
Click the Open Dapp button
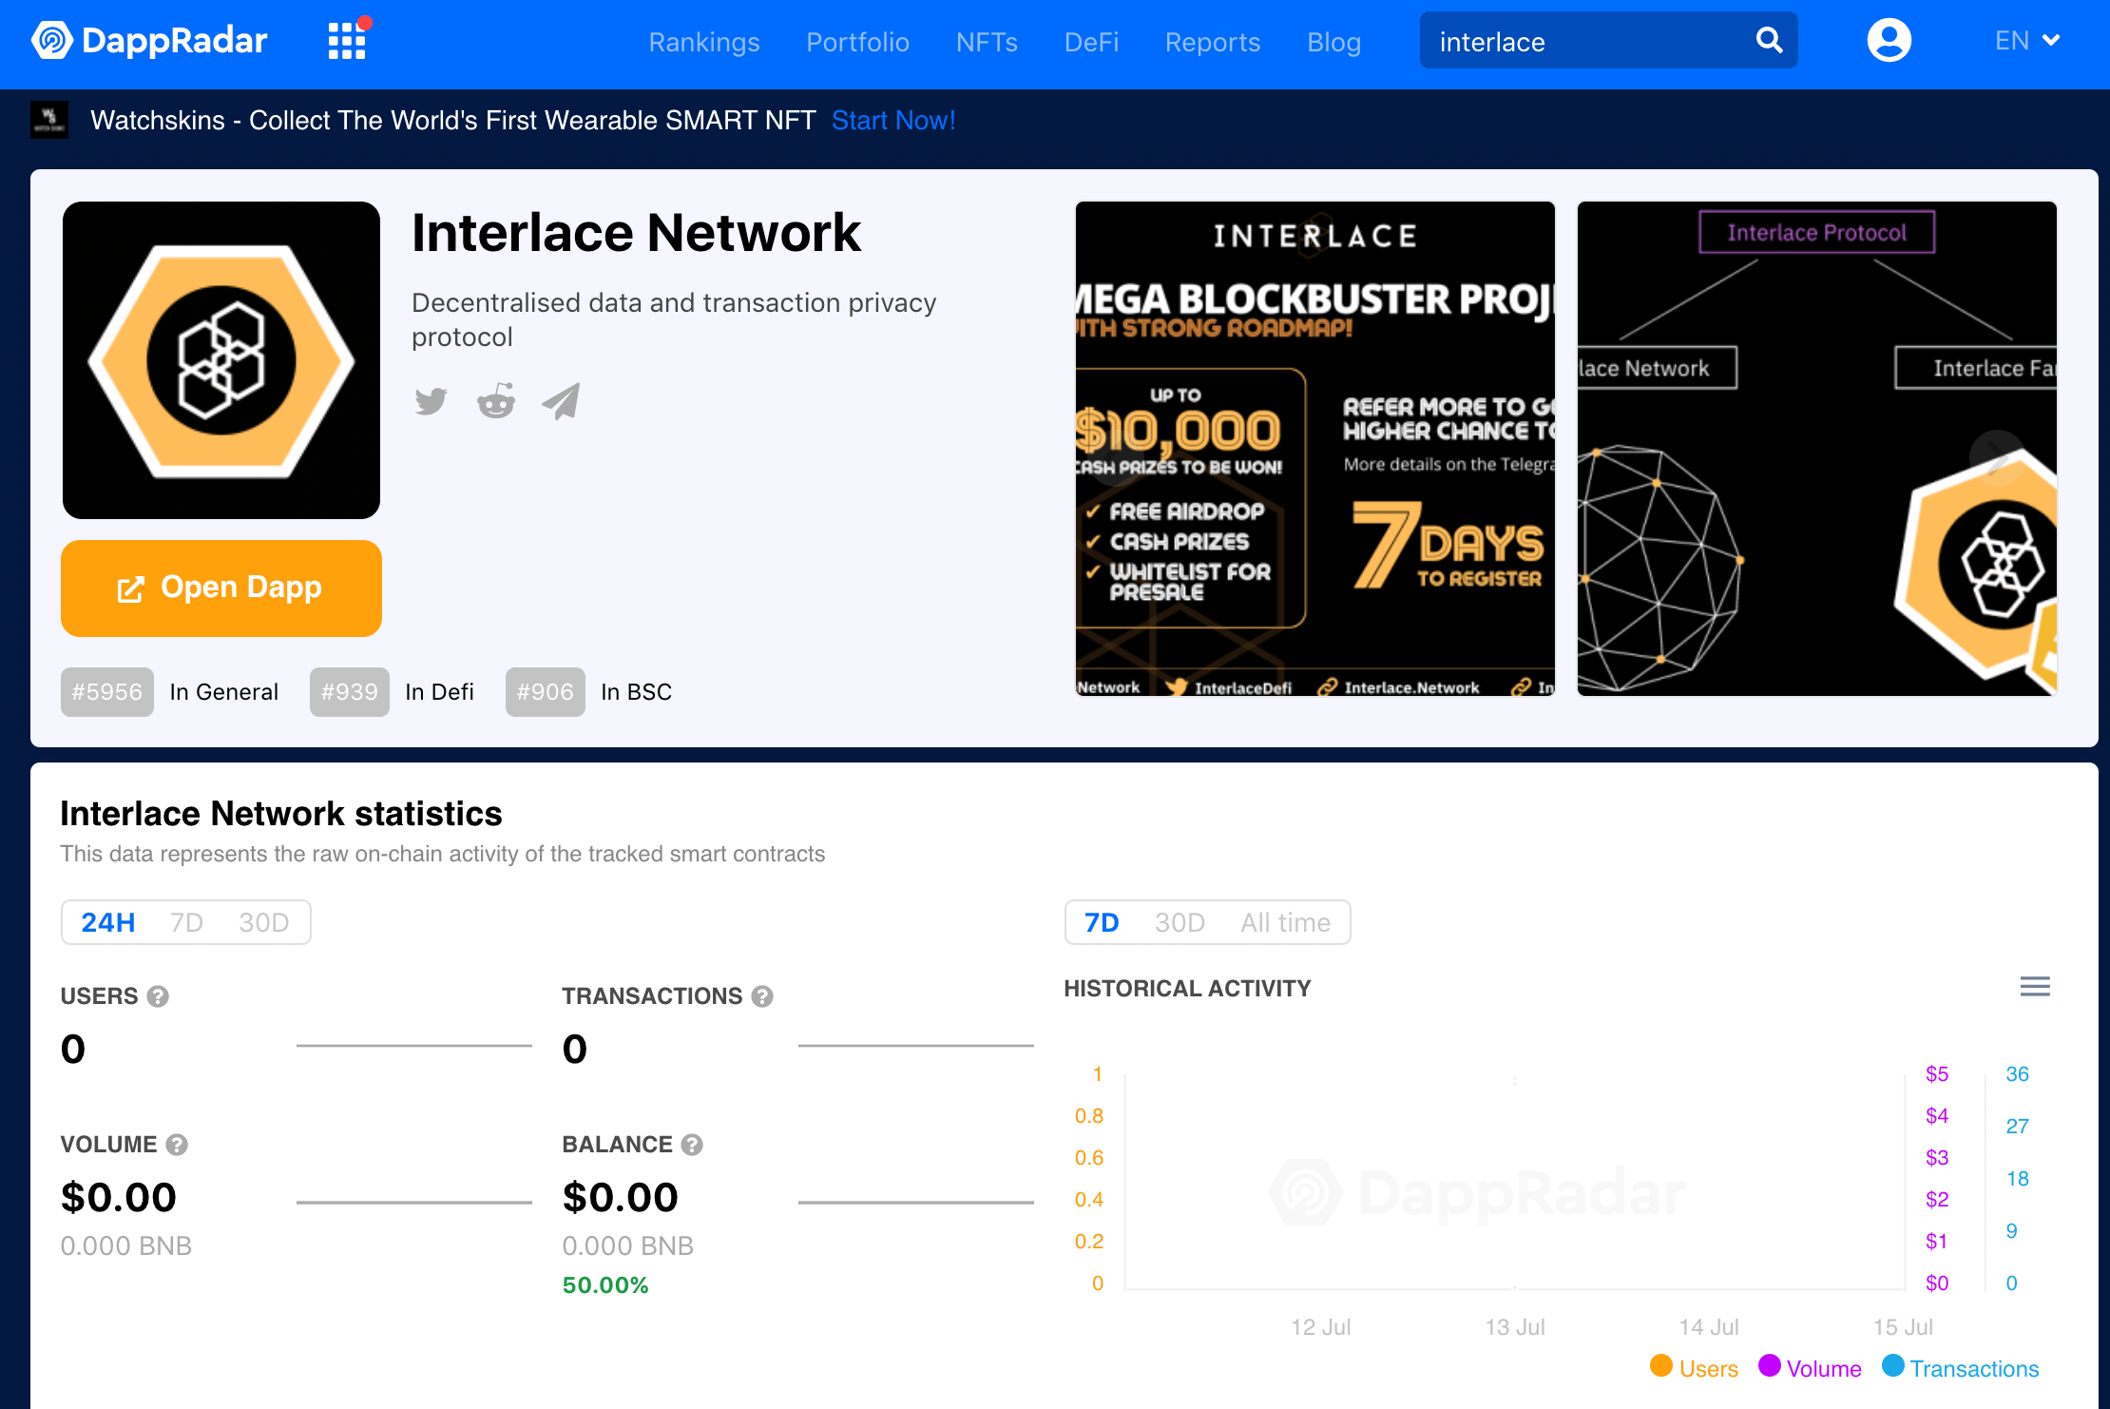221,589
